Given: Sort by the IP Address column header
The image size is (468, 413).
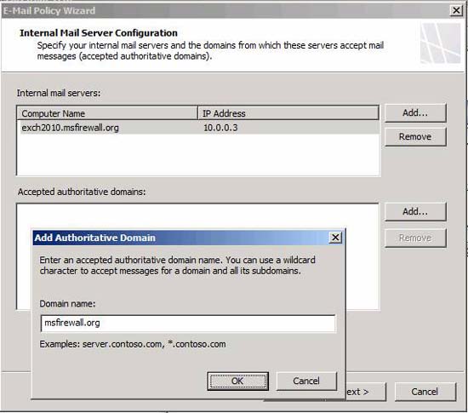Looking at the screenshot, I should coord(288,113).
